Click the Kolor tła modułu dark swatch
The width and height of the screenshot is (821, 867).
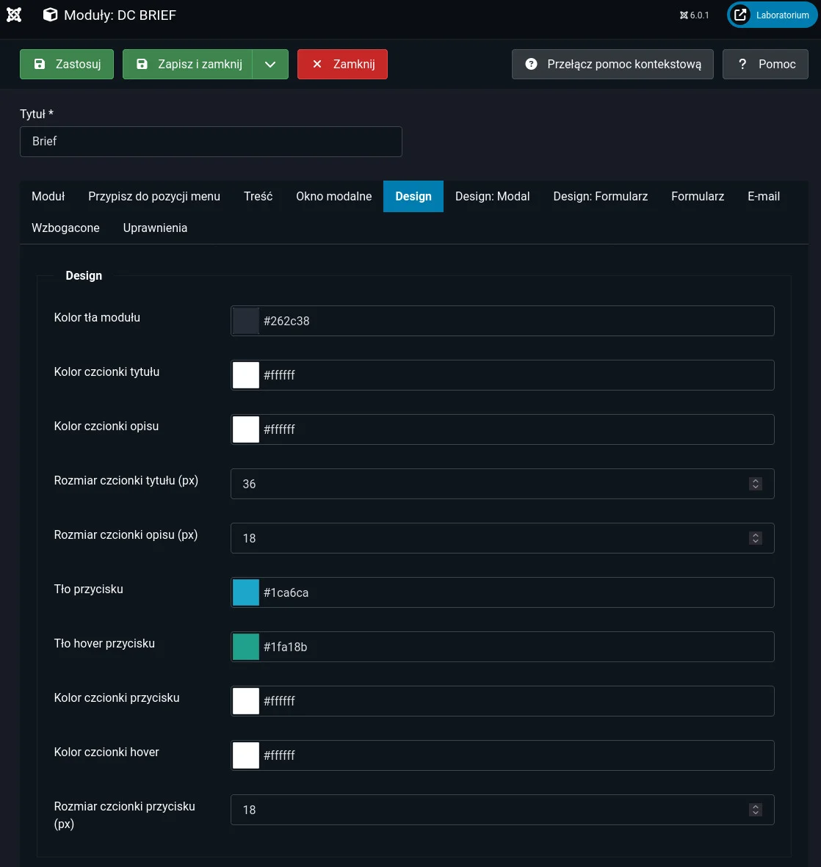click(246, 321)
